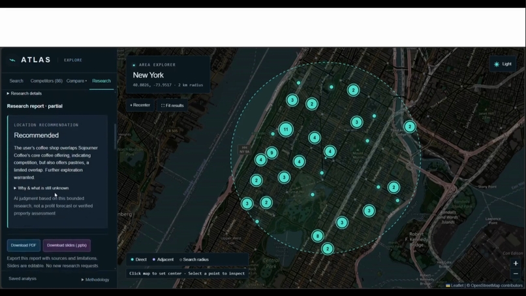This screenshot has width=526, height=296.
Task: Click the Adjacent legend entry
Action: pyautogui.click(x=163, y=259)
